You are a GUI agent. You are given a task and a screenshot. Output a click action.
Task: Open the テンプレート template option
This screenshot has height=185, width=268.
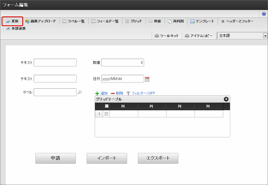[202, 21]
